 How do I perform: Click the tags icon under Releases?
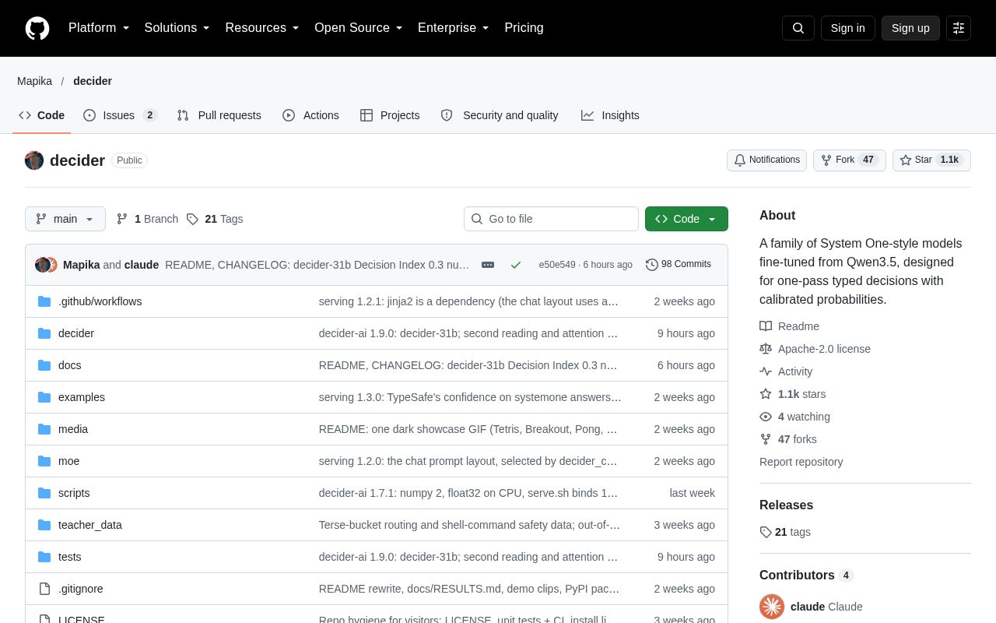766,532
